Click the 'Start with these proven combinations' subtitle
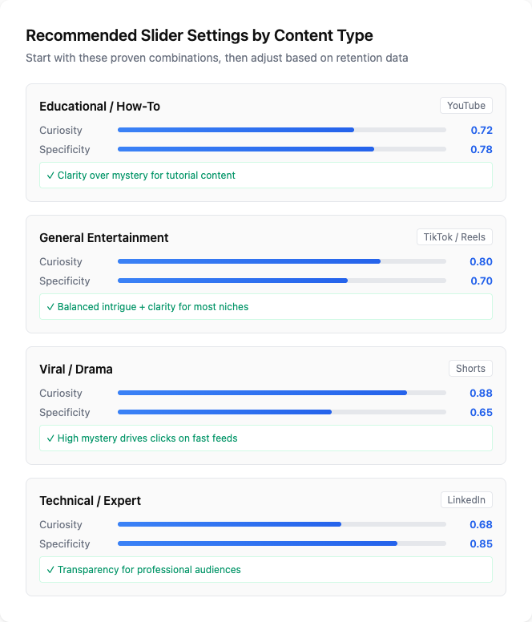 tap(217, 58)
